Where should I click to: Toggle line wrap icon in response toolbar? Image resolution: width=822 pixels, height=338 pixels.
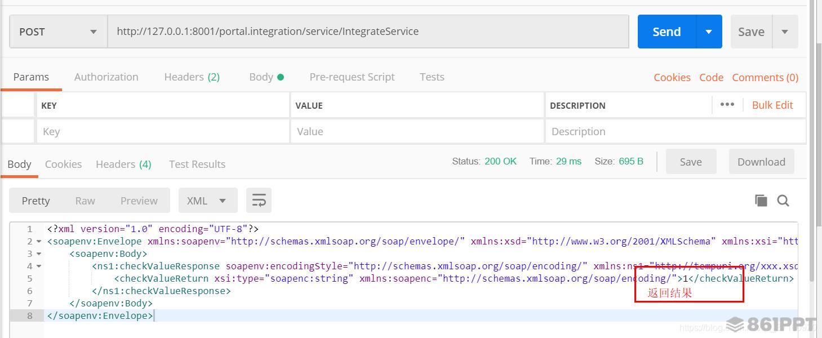259,201
